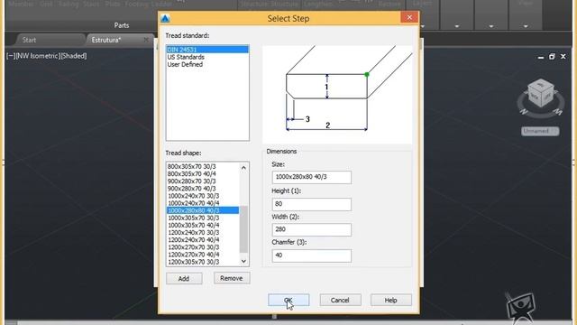Viewport: 577px width, 325px height.
Task: Click the ViewCube in the viewport
Action: [x=541, y=94]
